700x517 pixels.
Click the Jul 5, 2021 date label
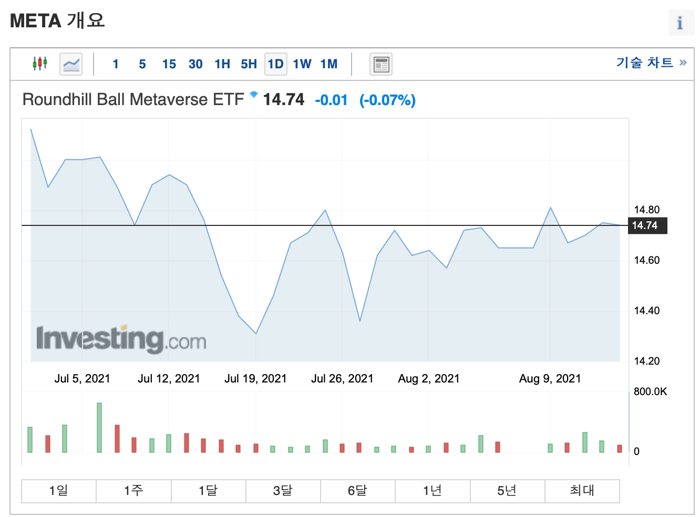(x=83, y=378)
